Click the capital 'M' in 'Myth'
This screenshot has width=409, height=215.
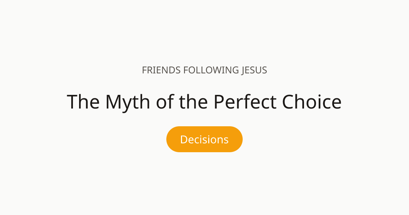113,102
